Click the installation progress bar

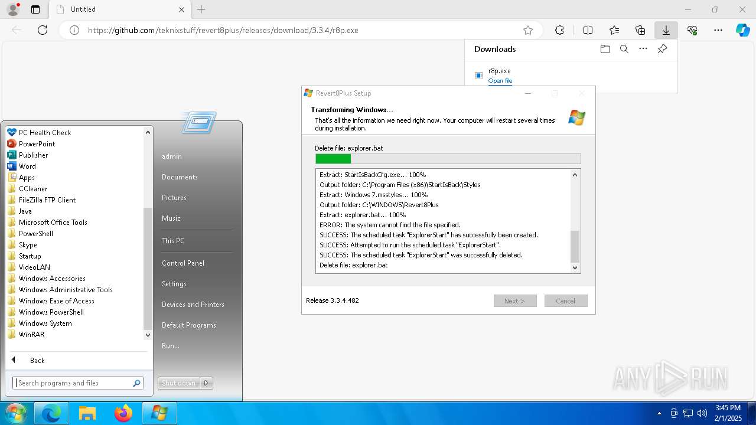pyautogui.click(x=448, y=159)
